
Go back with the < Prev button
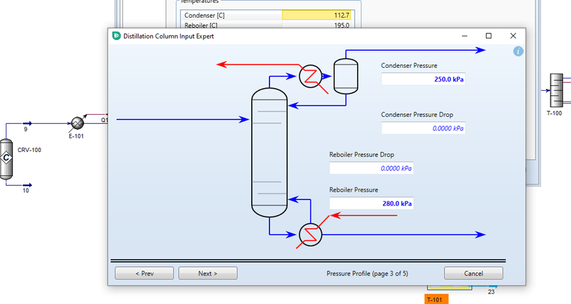tap(144, 273)
